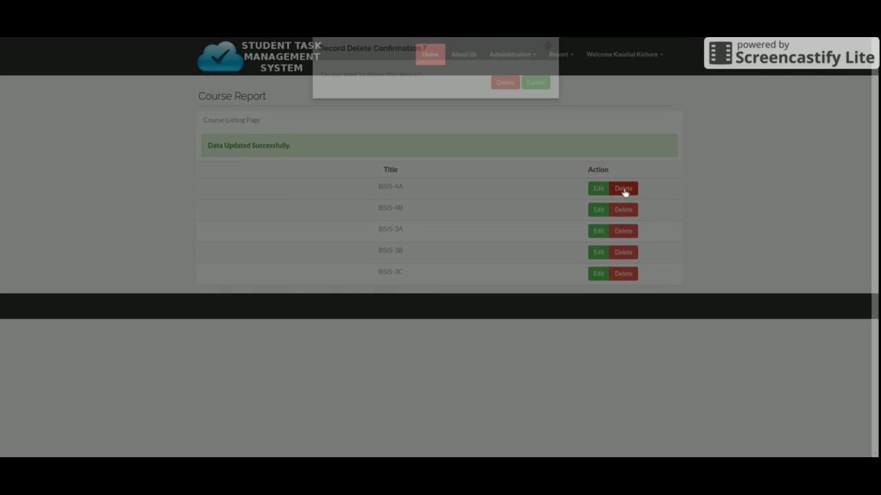Select the BSIS-3B title text
Viewport: 881px width, 495px height.
pyautogui.click(x=390, y=250)
